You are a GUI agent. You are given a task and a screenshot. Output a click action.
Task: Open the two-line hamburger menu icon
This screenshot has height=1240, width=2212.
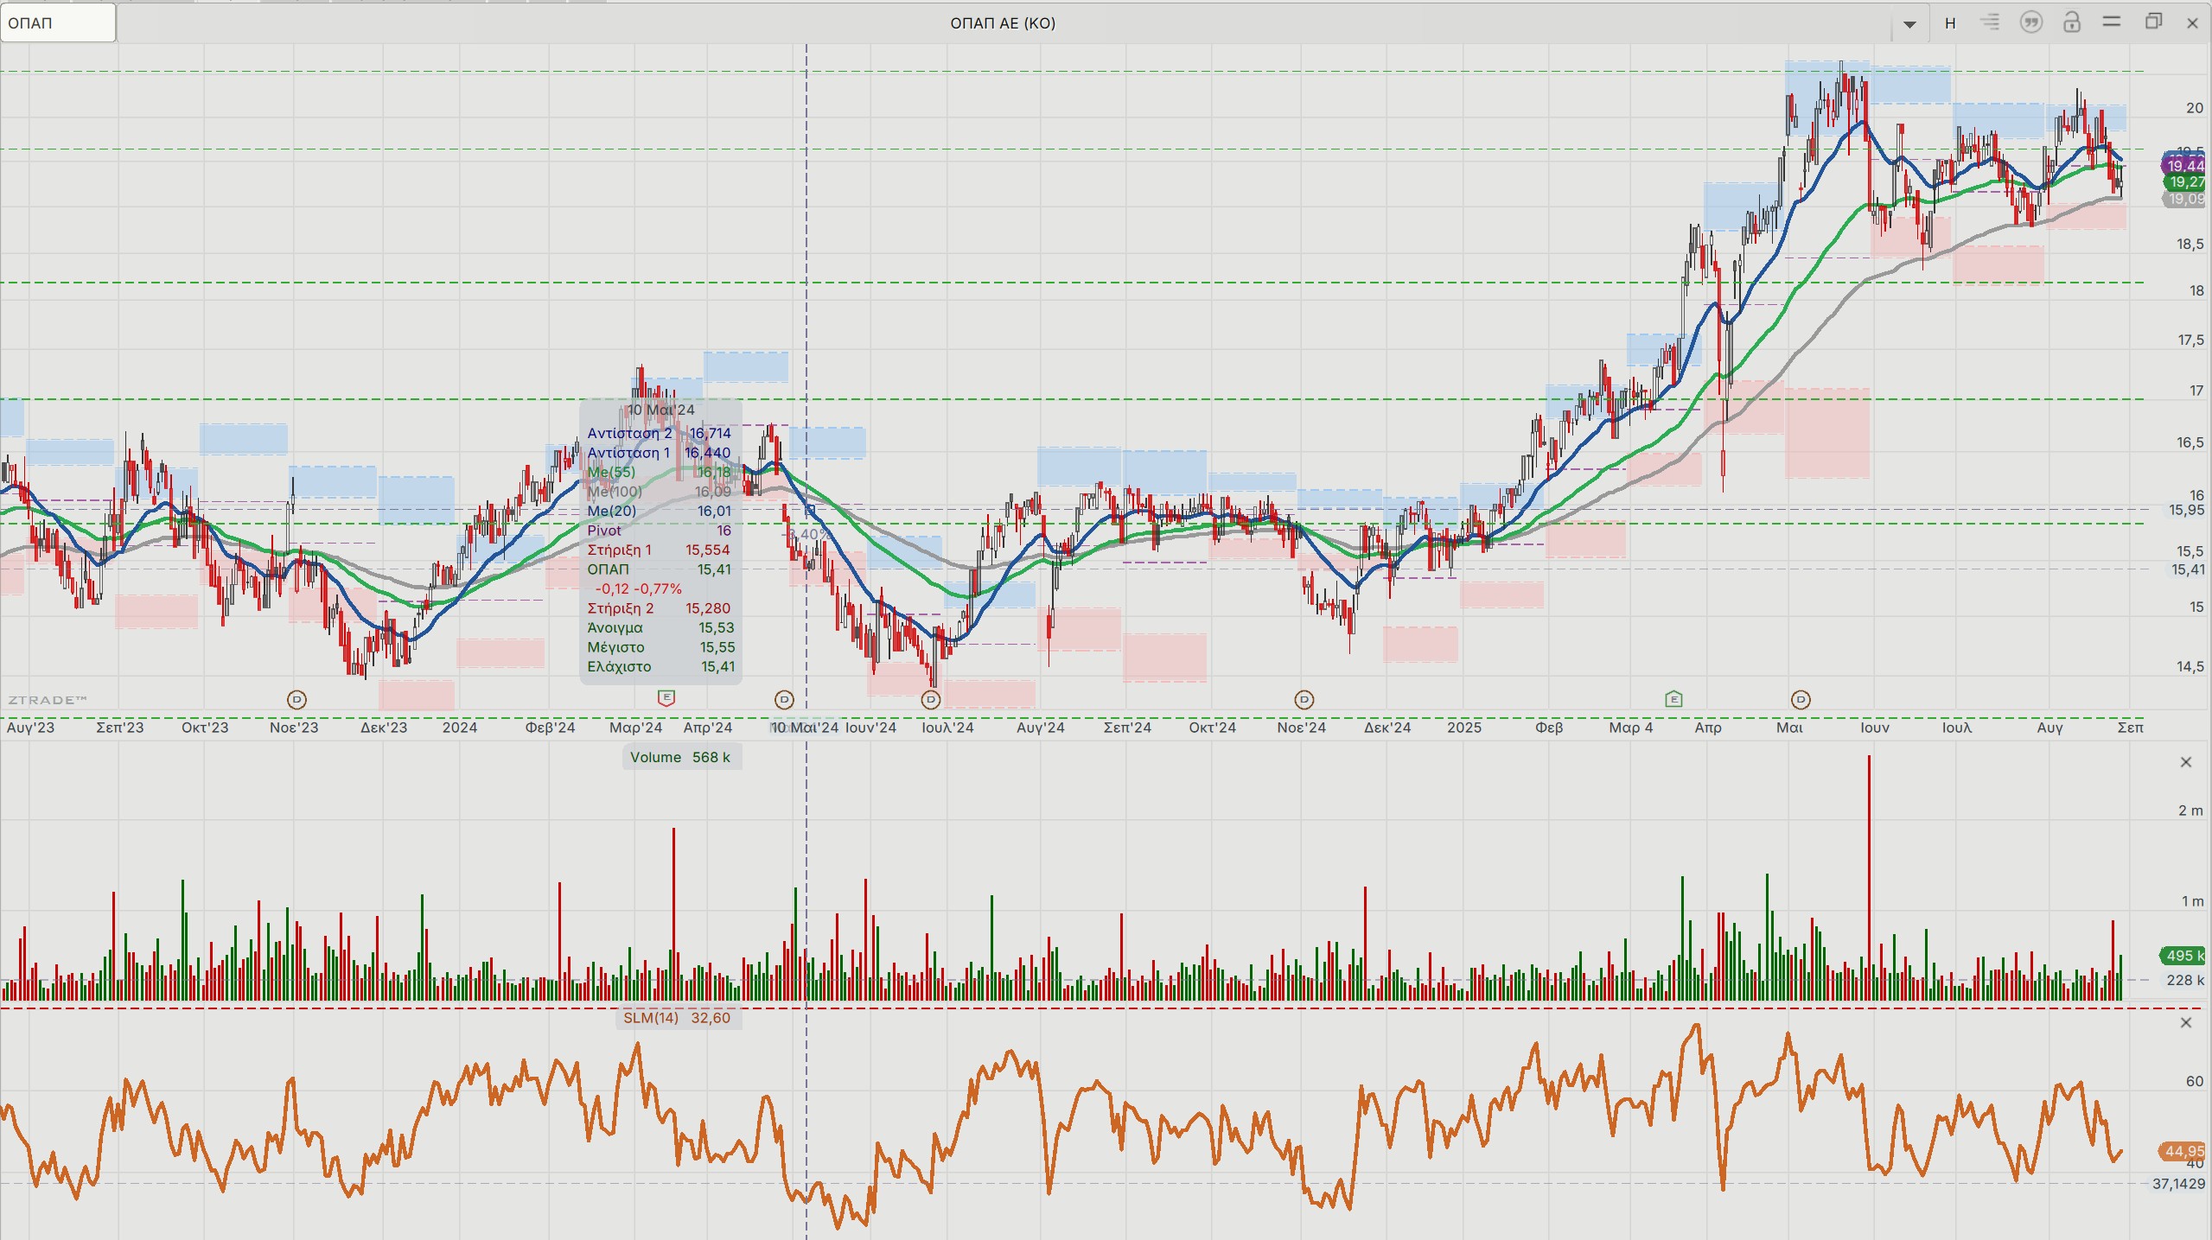(2112, 22)
